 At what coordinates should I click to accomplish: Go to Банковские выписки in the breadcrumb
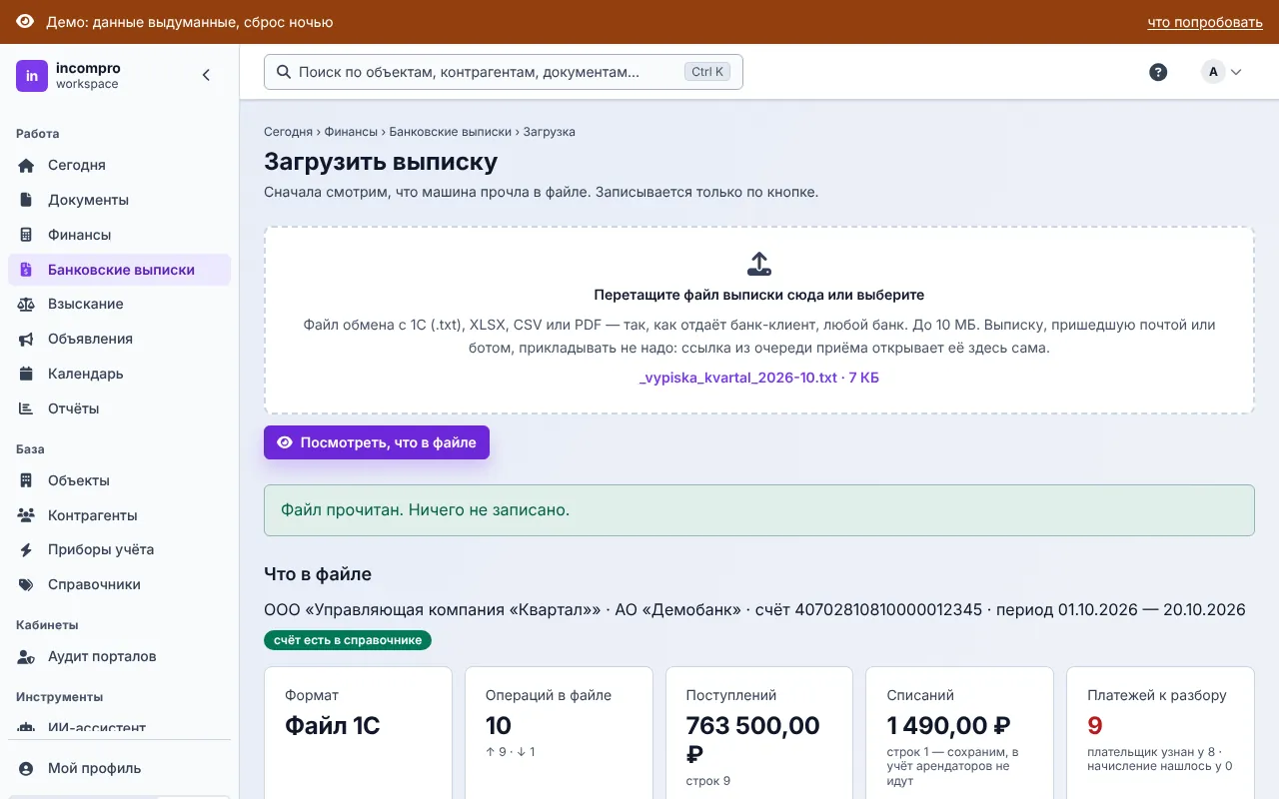[x=450, y=132]
